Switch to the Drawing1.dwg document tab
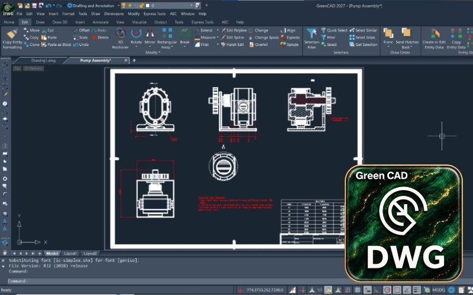Image resolution: width=473 pixels, height=295 pixels. point(43,61)
